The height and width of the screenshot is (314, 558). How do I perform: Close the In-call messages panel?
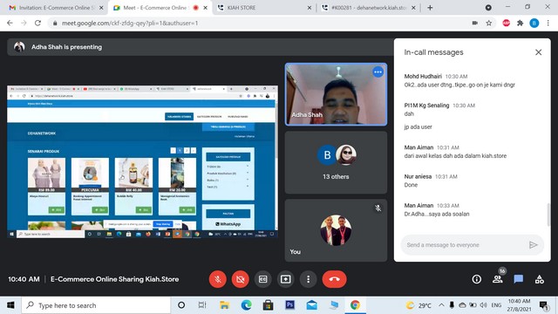(539, 52)
